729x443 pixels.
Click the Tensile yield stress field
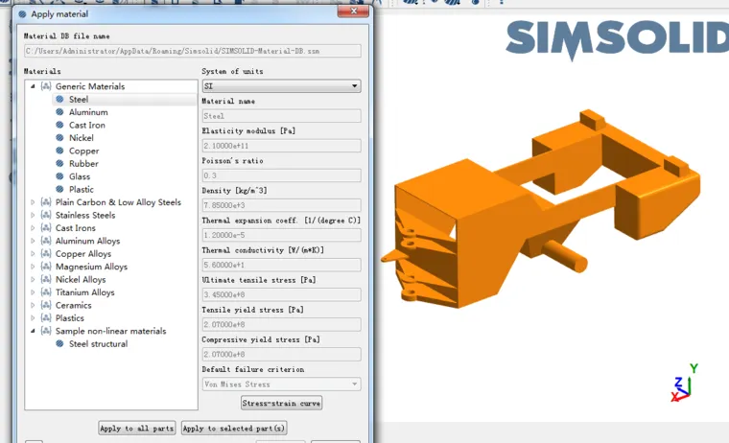coord(281,324)
